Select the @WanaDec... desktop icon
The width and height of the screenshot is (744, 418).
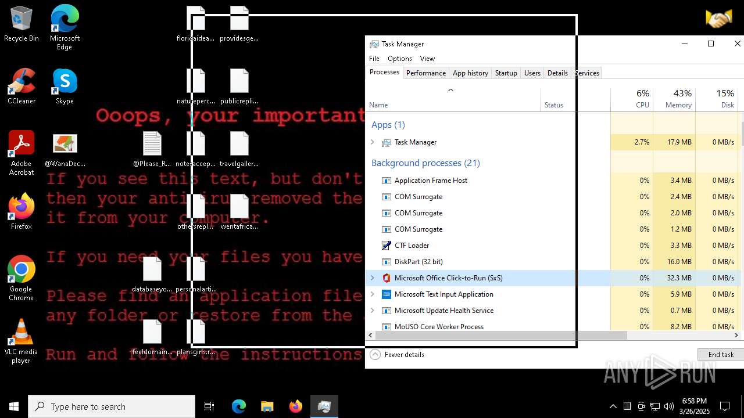point(65,150)
